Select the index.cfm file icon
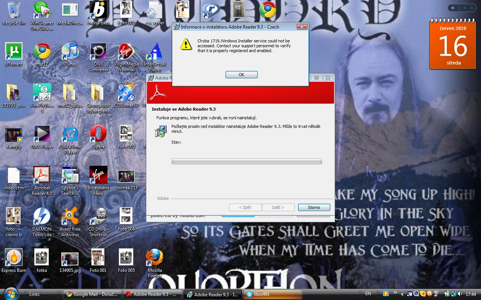The height and width of the screenshot is (300, 481). [14, 178]
